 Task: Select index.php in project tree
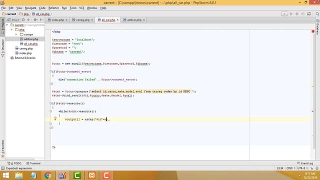[x=23, y=53]
